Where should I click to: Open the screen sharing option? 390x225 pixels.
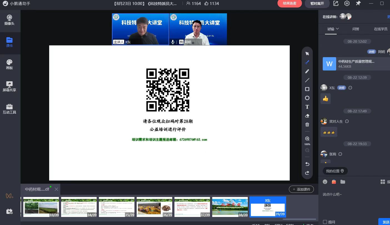click(x=9, y=86)
